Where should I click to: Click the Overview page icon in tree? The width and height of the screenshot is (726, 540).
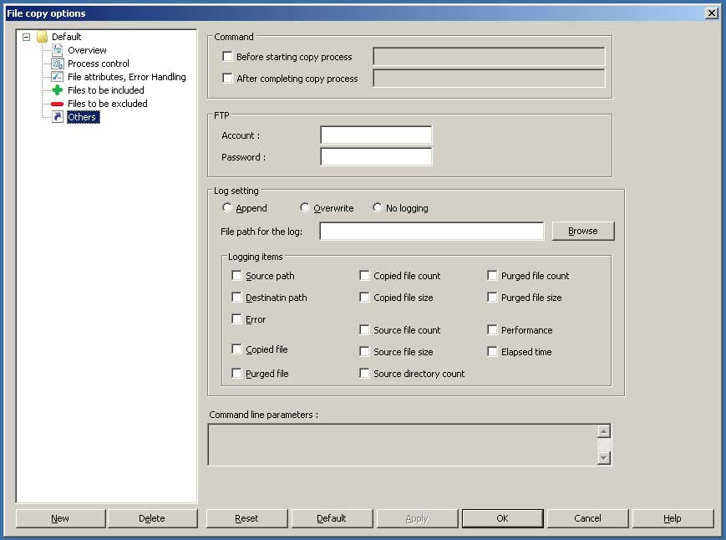pos(57,50)
